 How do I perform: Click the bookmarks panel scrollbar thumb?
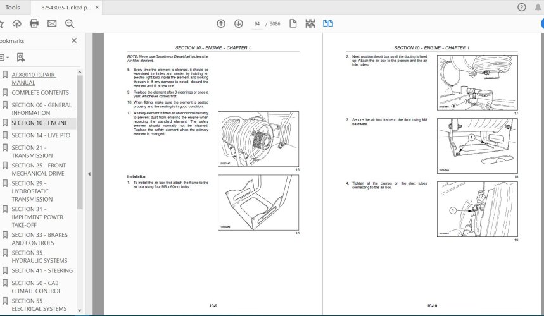pos(79,142)
